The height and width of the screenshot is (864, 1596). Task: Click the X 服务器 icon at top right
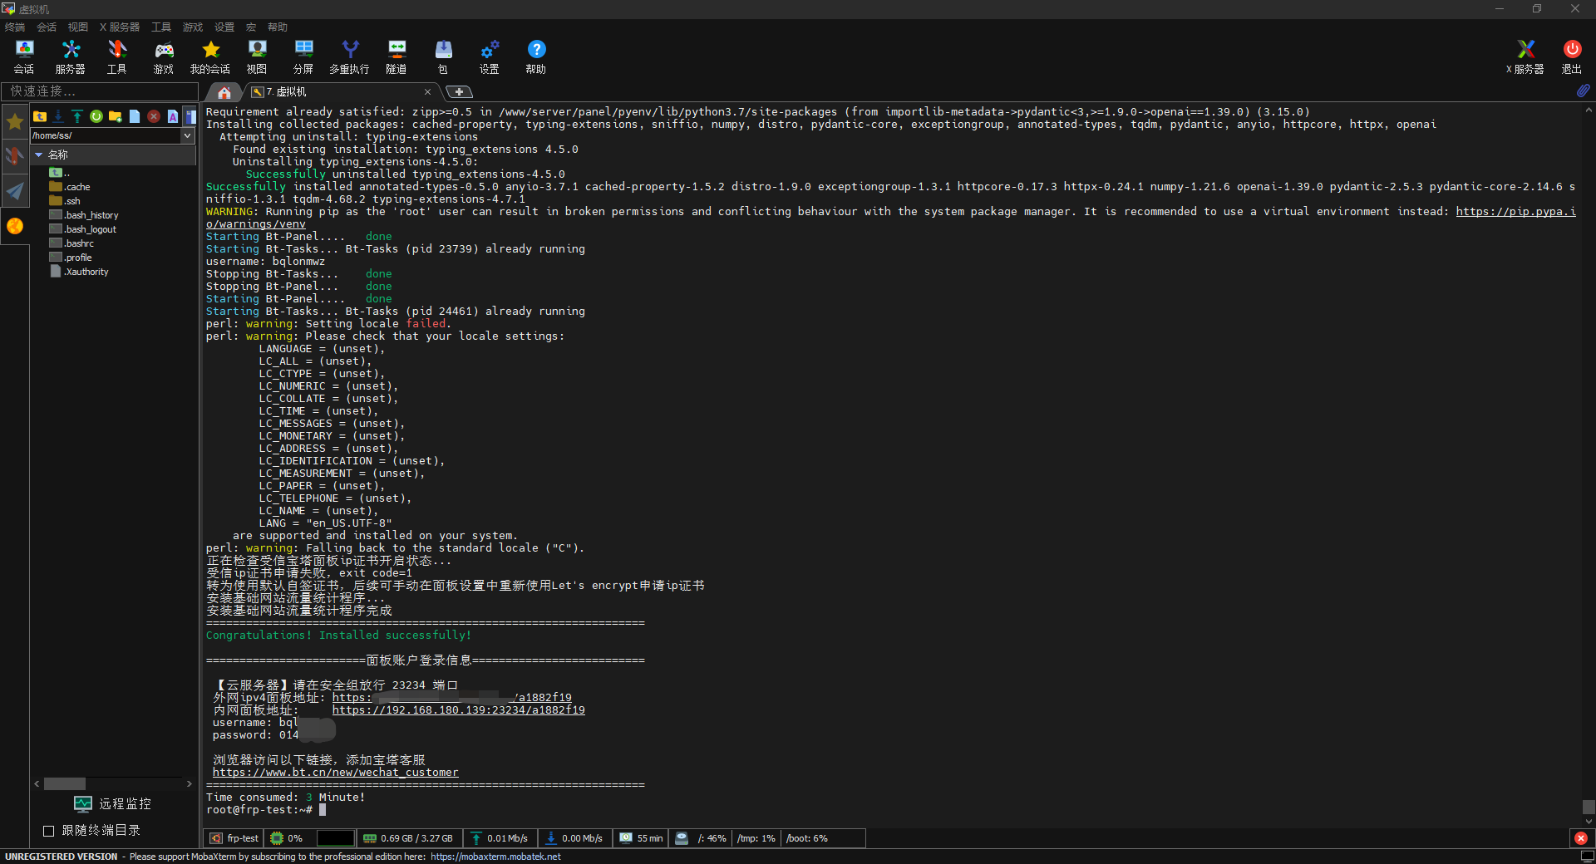point(1525,57)
